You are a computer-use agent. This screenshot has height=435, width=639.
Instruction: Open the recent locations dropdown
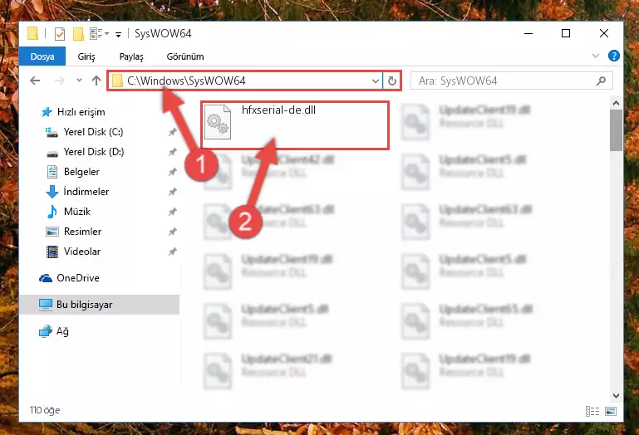tap(79, 81)
